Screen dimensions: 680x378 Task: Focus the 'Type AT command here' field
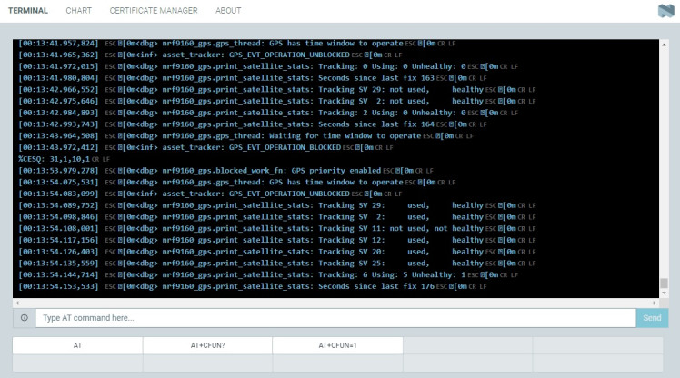(335, 318)
